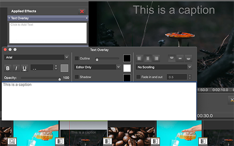Toggle Italic text formatting

pos(16,68)
